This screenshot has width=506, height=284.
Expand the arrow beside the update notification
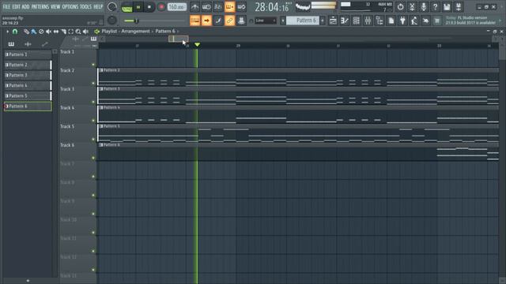coord(500,21)
